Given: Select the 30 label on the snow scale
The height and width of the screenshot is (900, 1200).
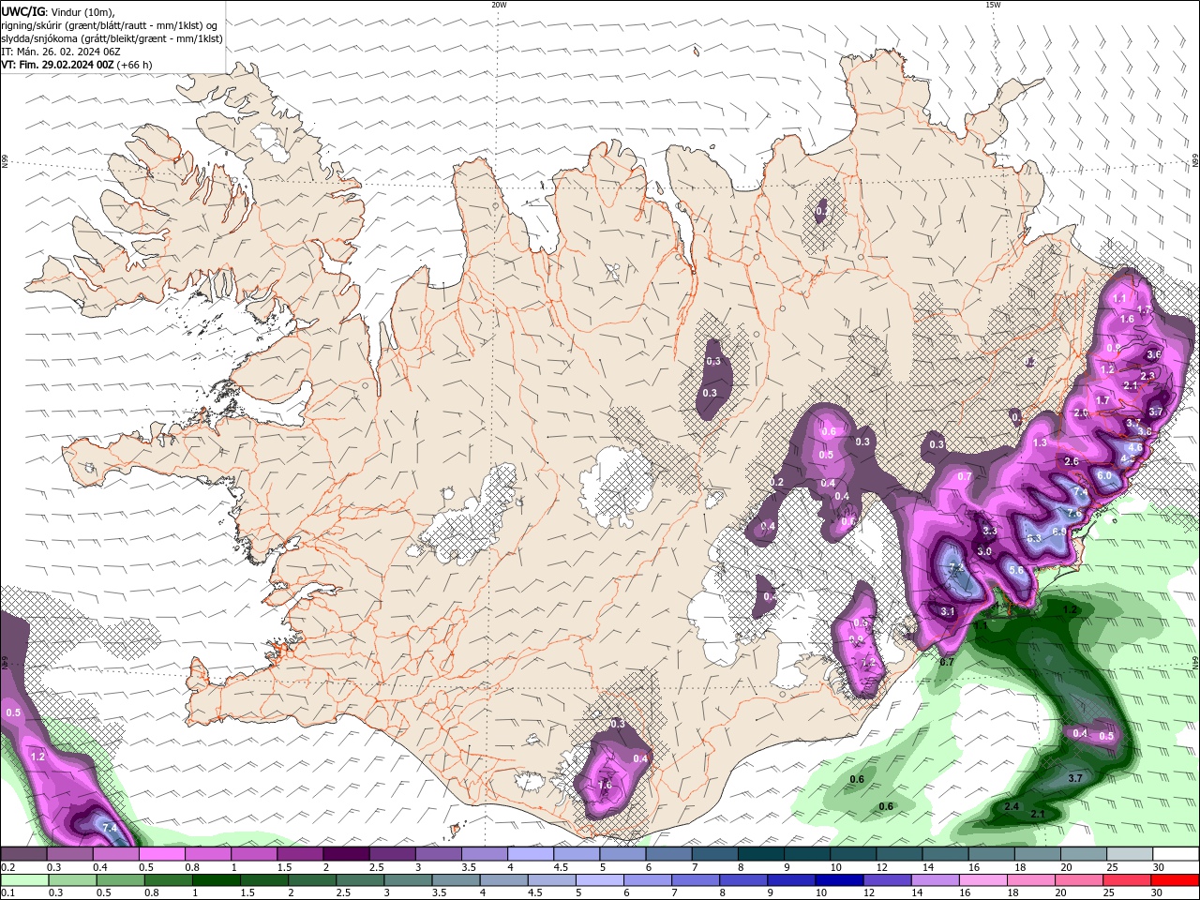Looking at the screenshot, I should tap(1159, 867).
